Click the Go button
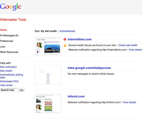Image resolution: width=142 pixels, height=119 pixels. 21,90
